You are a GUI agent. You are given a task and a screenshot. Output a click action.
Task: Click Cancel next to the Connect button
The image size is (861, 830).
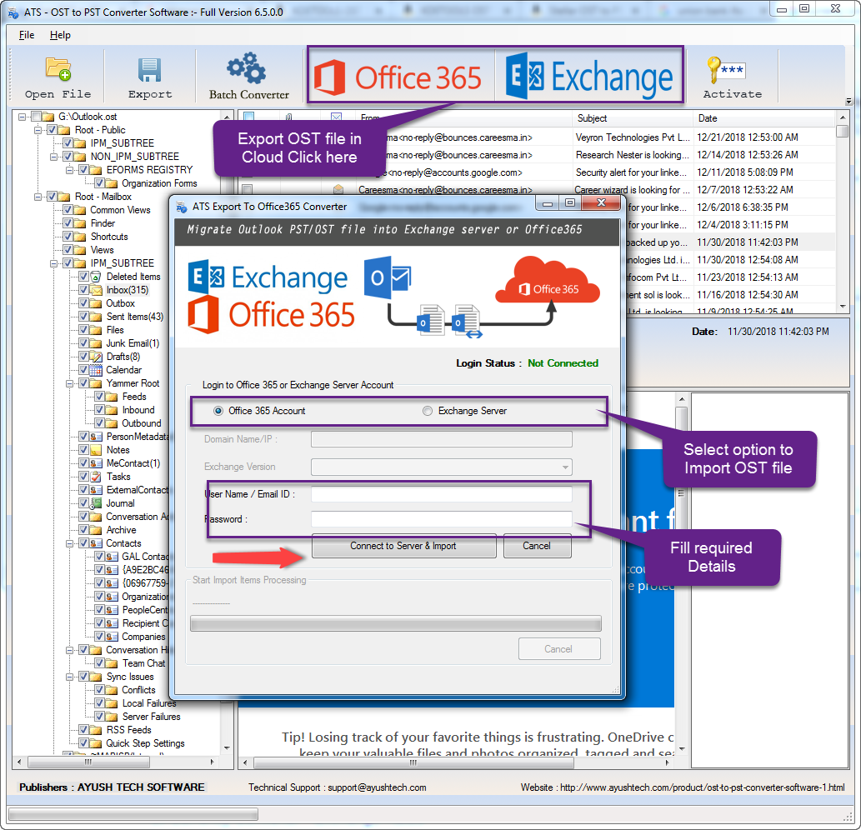[537, 546]
